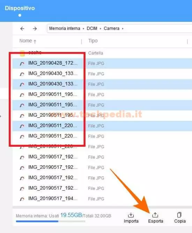The height and width of the screenshot is (233, 192).
Task: Expand the arrow after Camera in the path
Action: point(123,29)
